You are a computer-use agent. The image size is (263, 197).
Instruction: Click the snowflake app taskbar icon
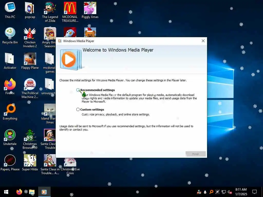pyautogui.click(x=26, y=191)
